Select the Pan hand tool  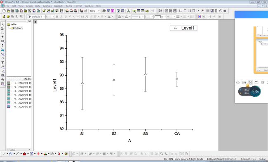(2, 80)
